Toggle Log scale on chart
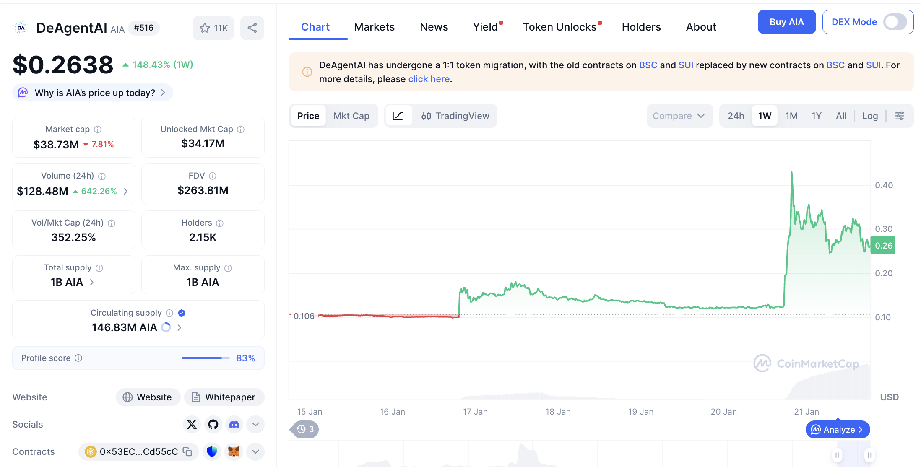Image resolution: width=921 pixels, height=467 pixels. [x=870, y=116]
